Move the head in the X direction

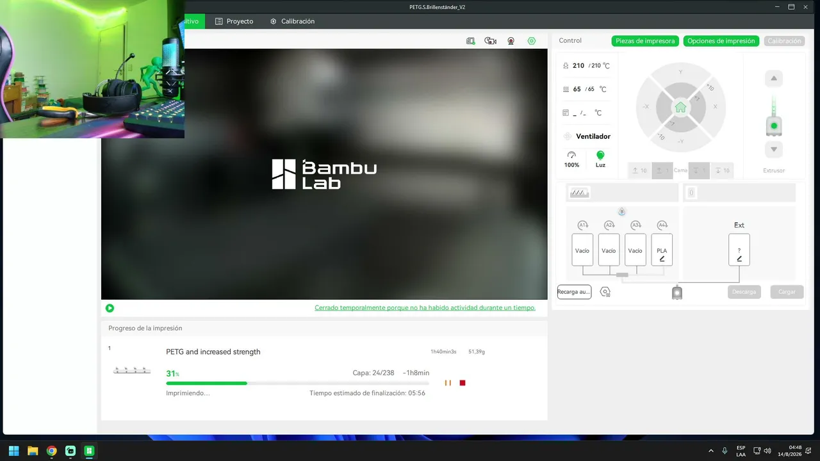715,107
